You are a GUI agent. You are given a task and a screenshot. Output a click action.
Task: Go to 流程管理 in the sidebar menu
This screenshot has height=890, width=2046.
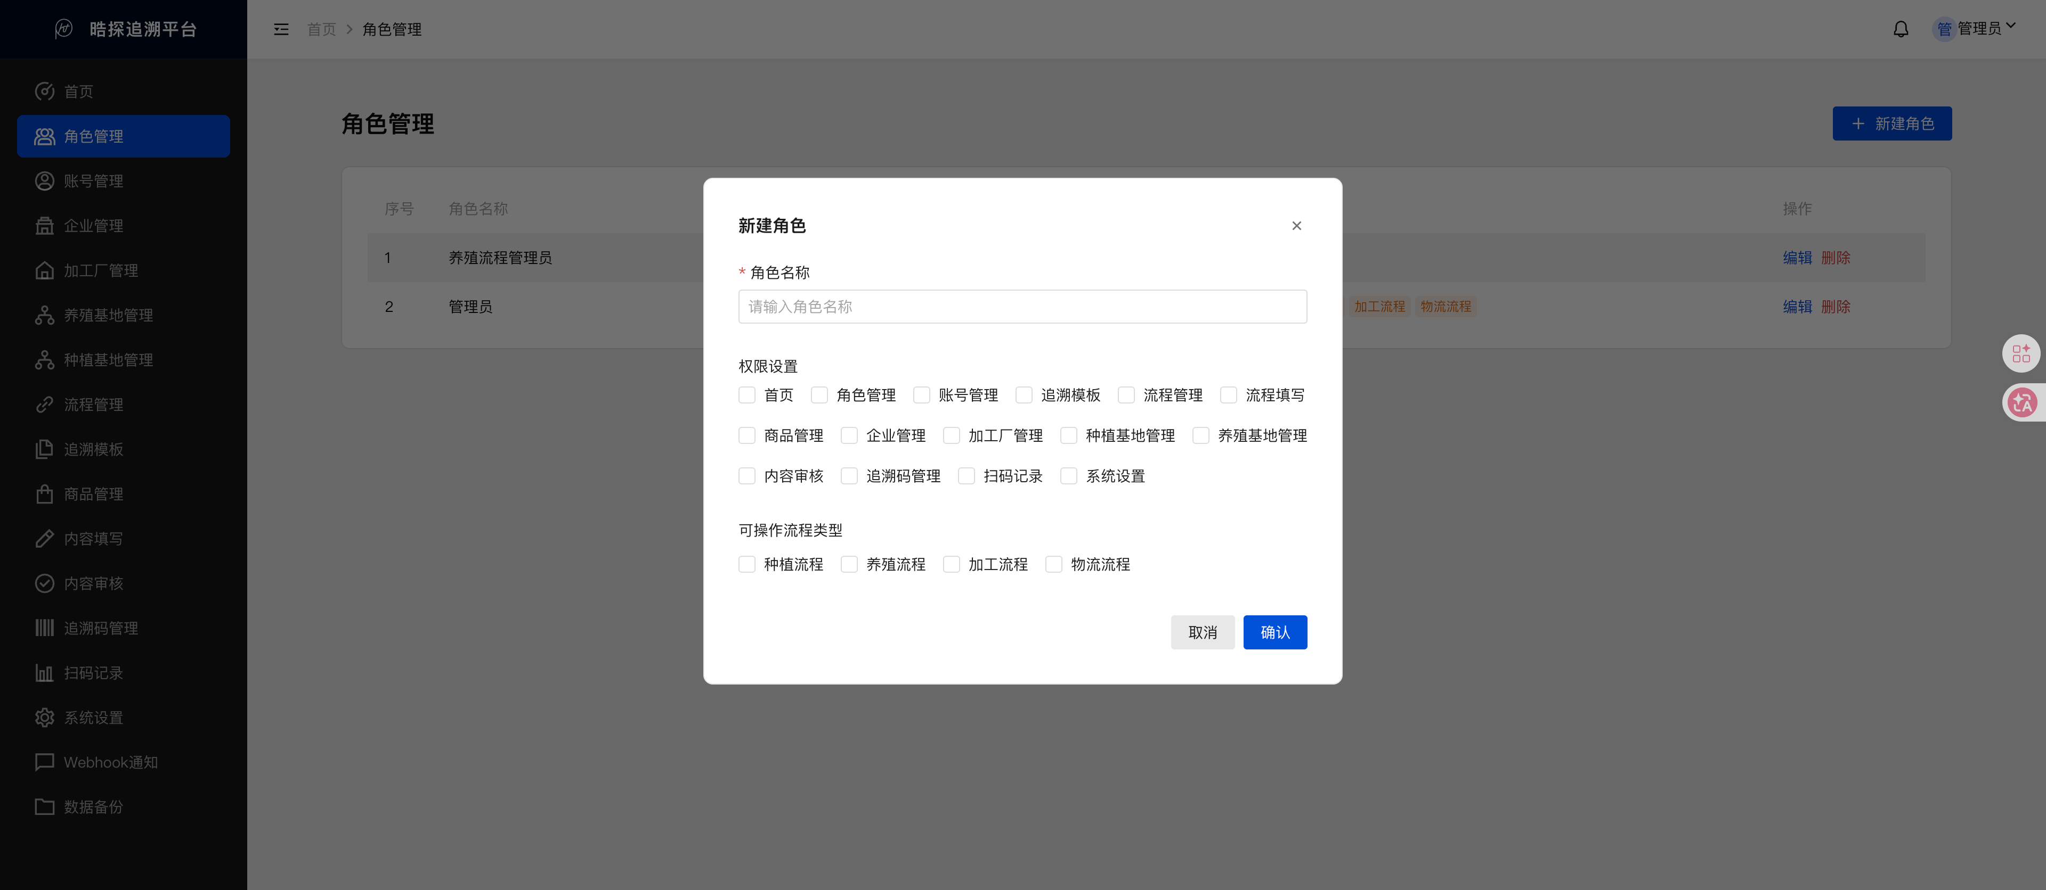(x=123, y=405)
